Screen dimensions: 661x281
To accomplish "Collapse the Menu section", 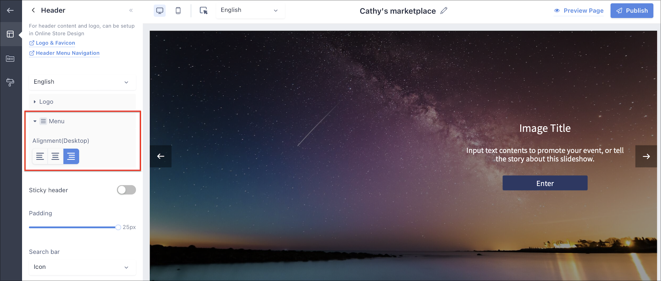I will pyautogui.click(x=82, y=121).
